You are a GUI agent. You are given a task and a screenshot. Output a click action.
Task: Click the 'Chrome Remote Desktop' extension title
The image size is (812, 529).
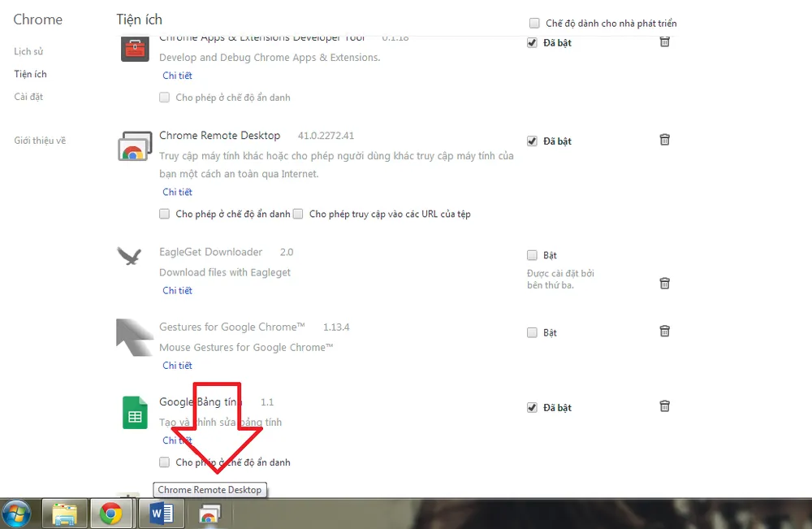tap(219, 136)
